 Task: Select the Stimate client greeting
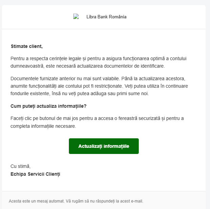point(27,46)
